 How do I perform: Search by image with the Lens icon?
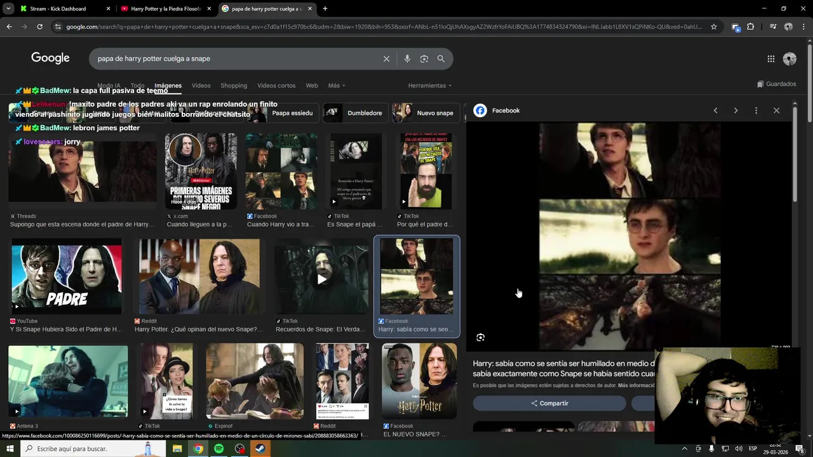(424, 58)
